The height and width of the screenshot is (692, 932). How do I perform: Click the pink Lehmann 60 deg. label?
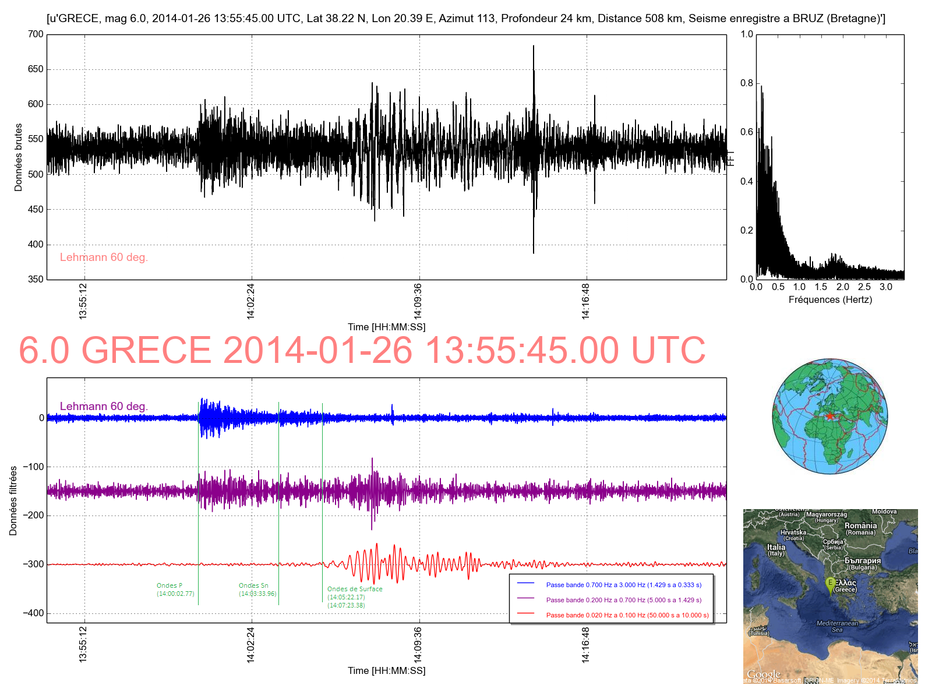[104, 257]
